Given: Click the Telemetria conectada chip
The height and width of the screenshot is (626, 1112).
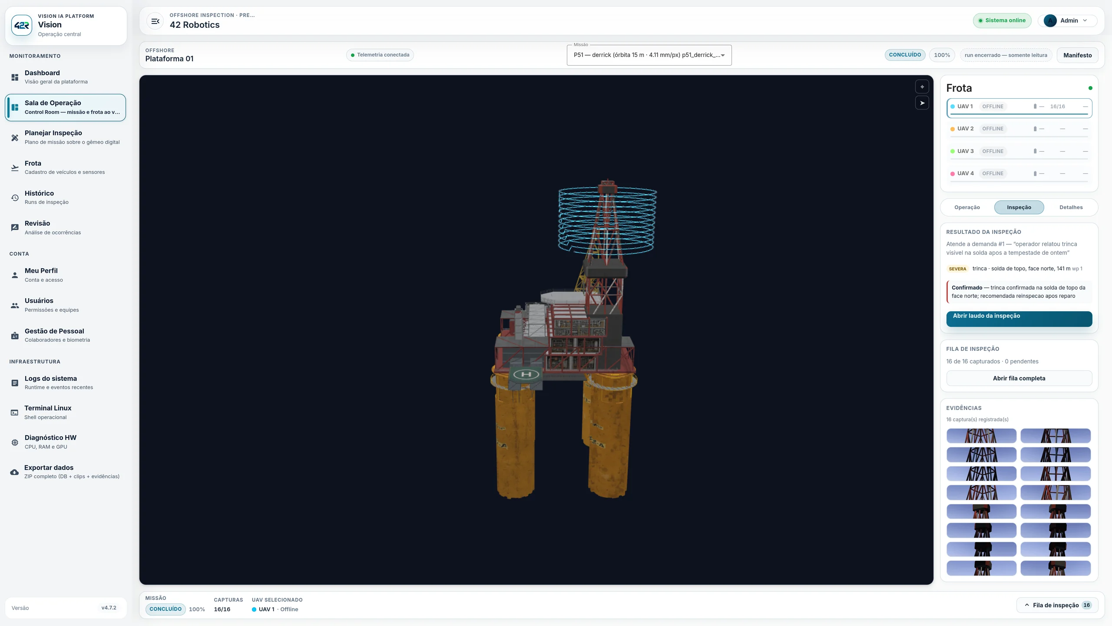Looking at the screenshot, I should (x=380, y=55).
